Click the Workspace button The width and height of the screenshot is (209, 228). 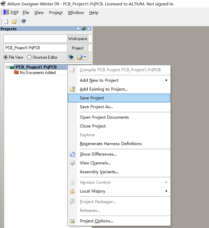[x=78, y=39]
